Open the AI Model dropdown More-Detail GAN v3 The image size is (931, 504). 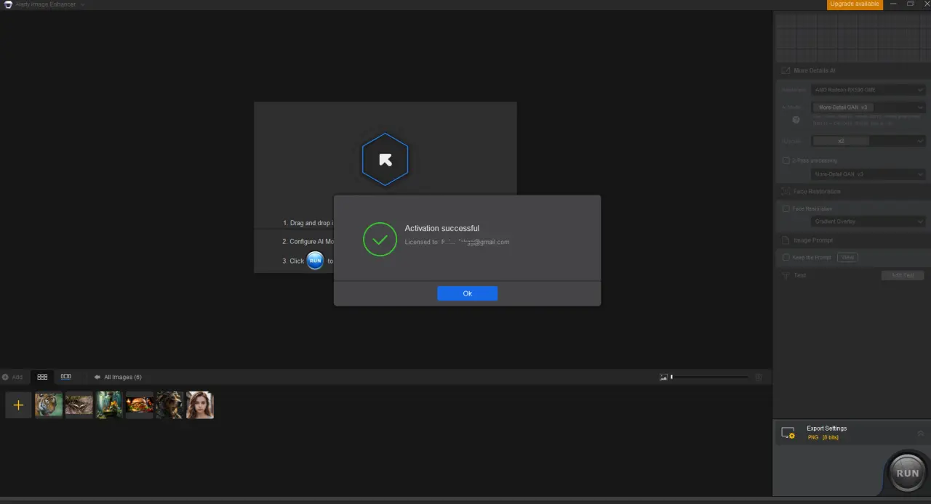[x=868, y=107]
